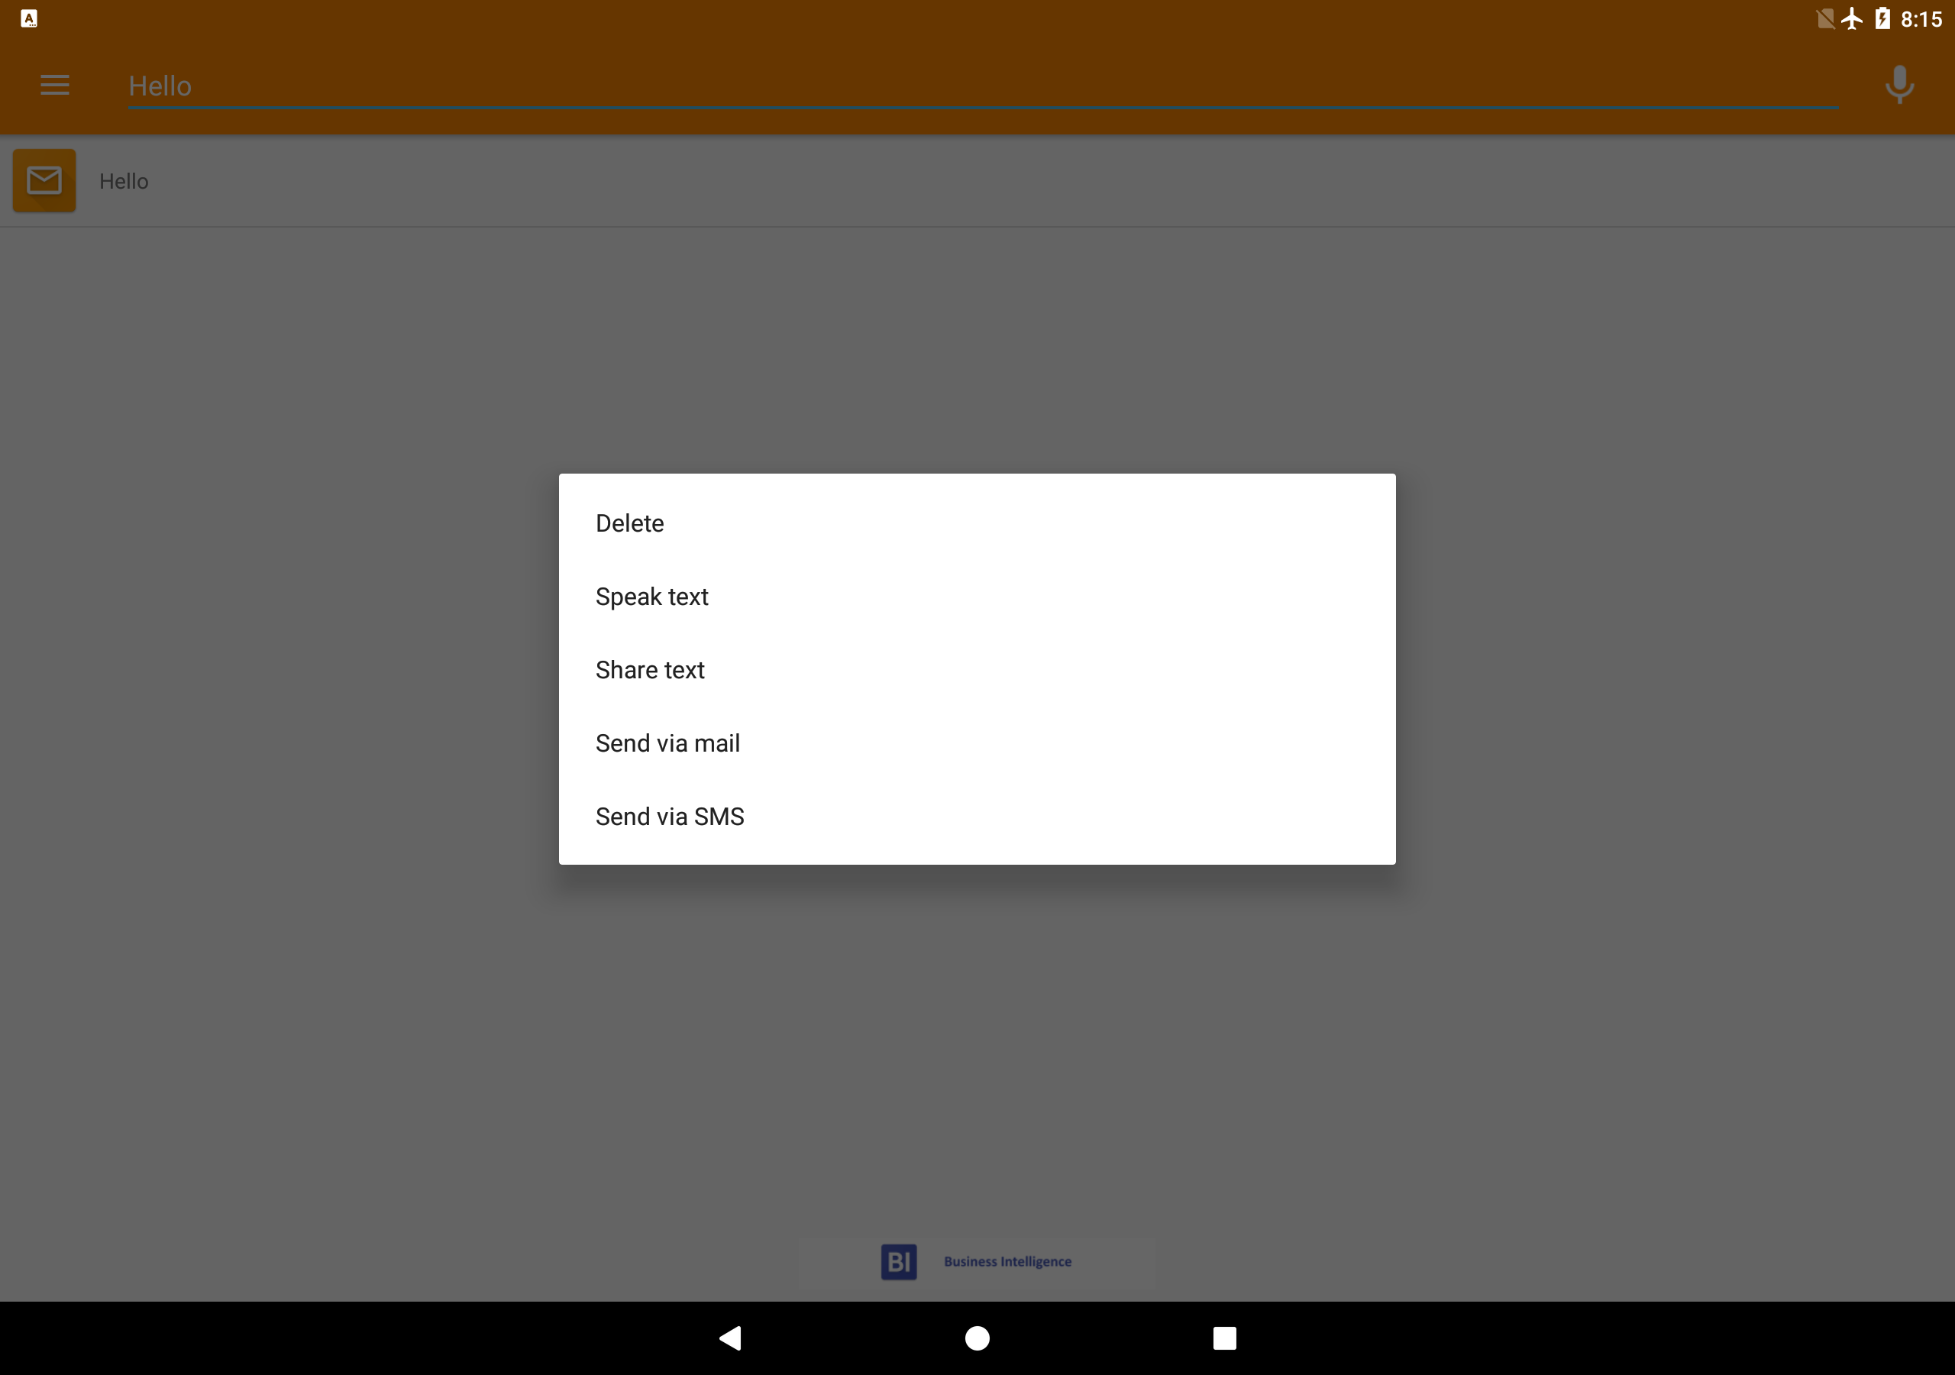
Task: Tap the keyboard notification icon in status bar
Action: (x=29, y=19)
